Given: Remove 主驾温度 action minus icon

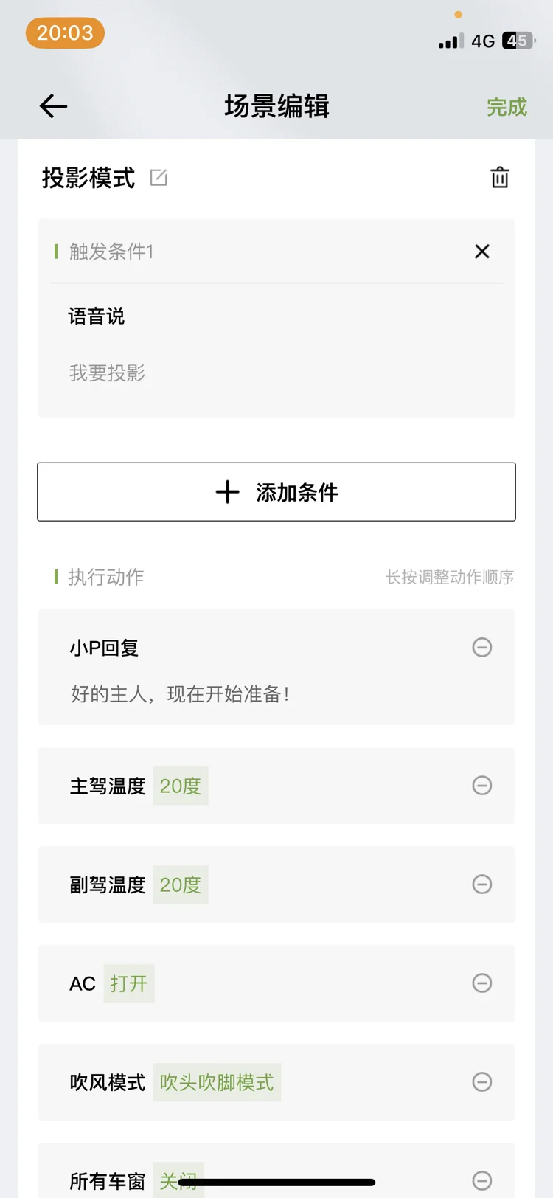Looking at the screenshot, I should pyautogui.click(x=482, y=785).
